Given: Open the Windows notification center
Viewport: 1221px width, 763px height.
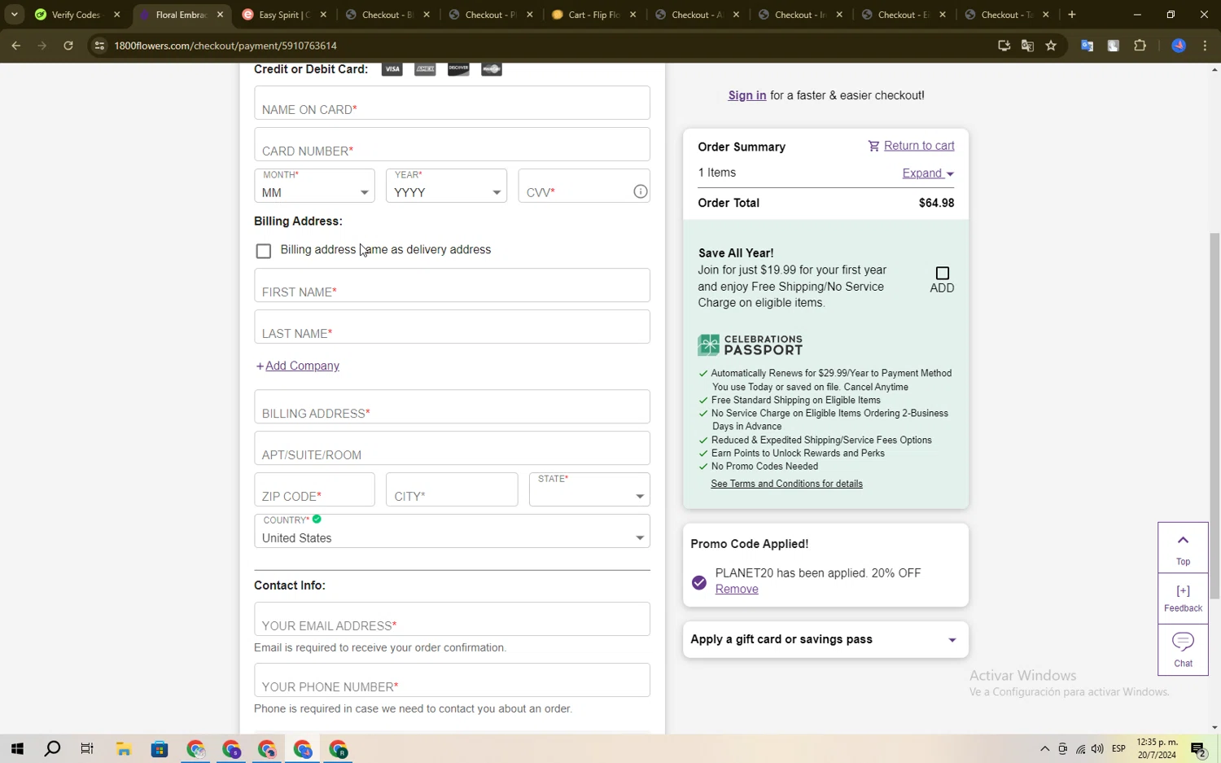Looking at the screenshot, I should pos(1198,749).
